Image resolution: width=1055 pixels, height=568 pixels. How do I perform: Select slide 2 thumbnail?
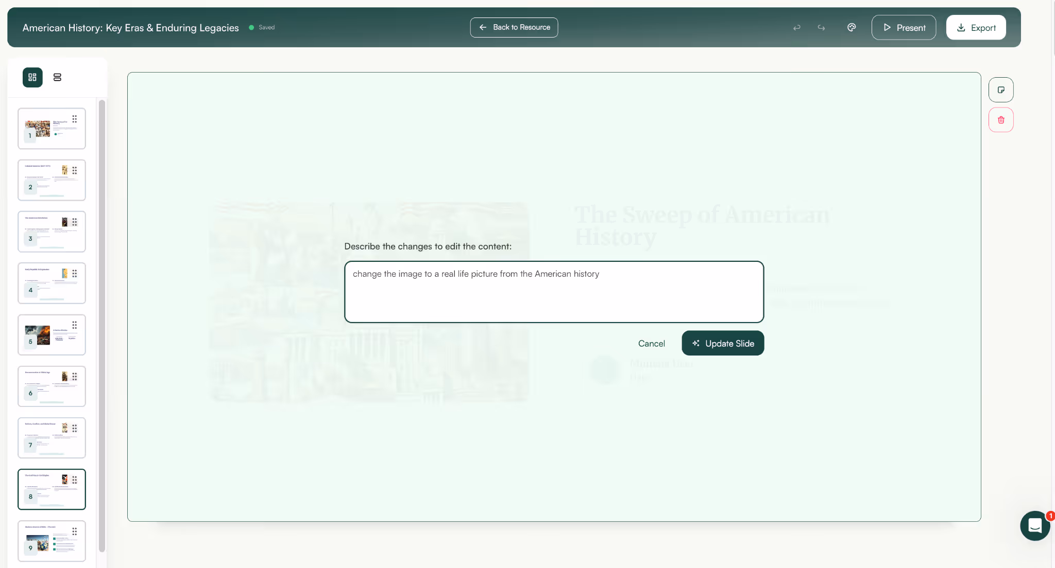pos(52,180)
